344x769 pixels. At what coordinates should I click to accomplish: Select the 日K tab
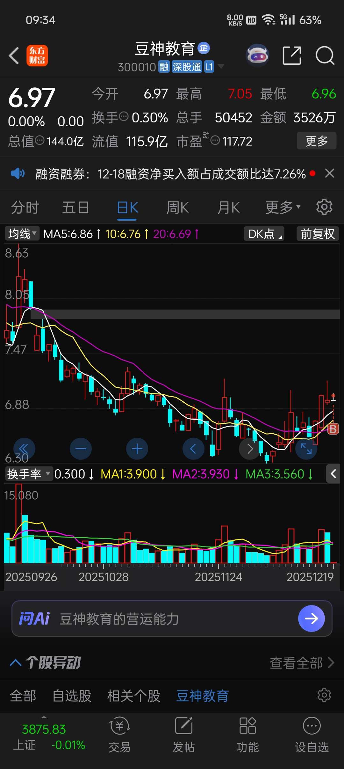(127, 207)
